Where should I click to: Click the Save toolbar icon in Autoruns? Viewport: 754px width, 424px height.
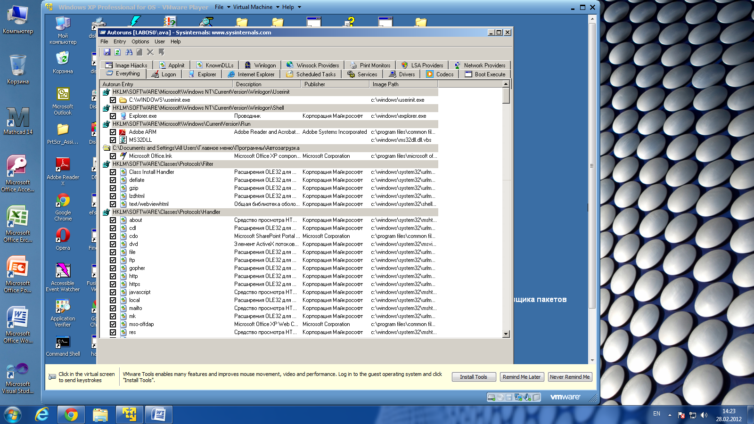tap(107, 52)
